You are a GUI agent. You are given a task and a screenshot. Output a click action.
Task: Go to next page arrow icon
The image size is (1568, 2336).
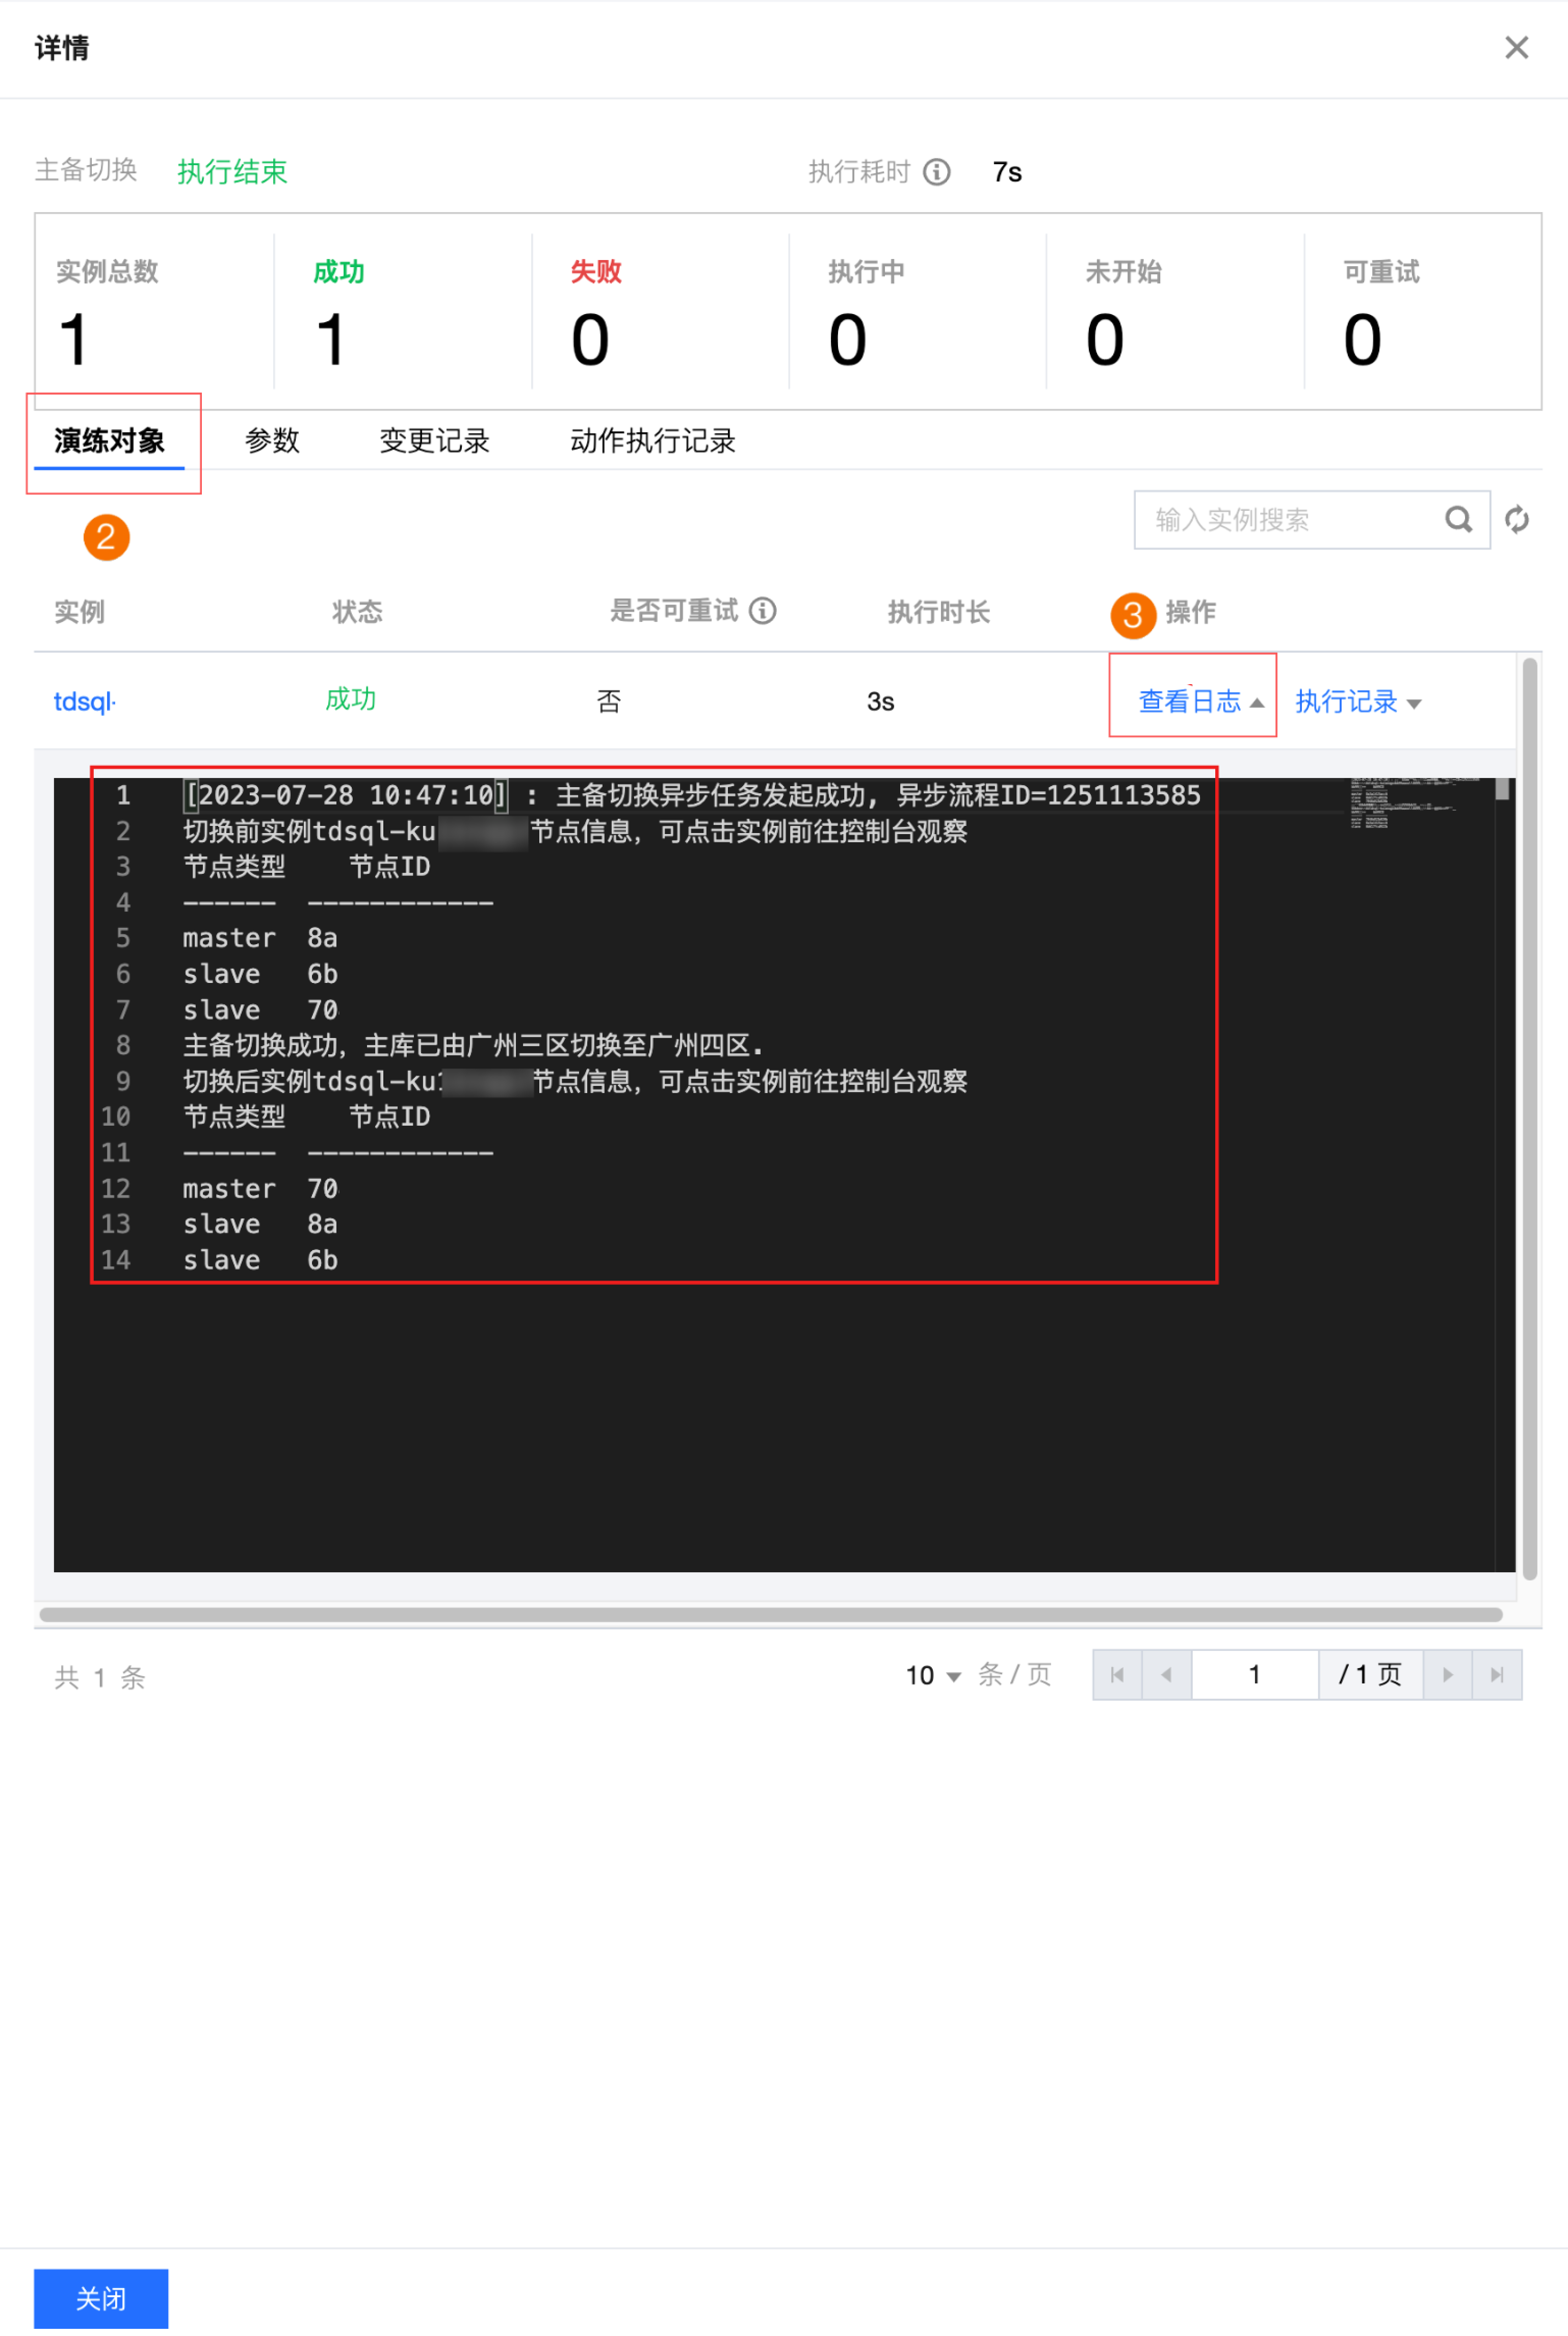(x=1447, y=1675)
